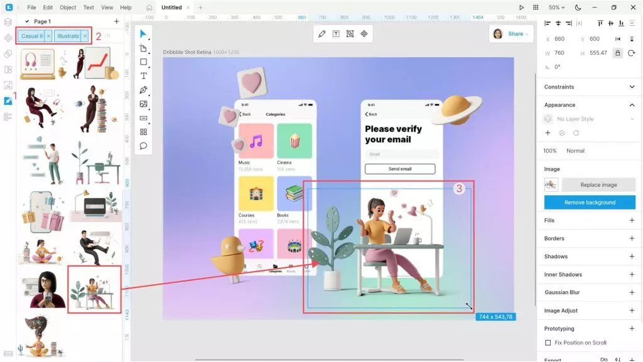Align selection to top edge
Image resolution: width=643 pixels, height=362 pixels.
600,23
